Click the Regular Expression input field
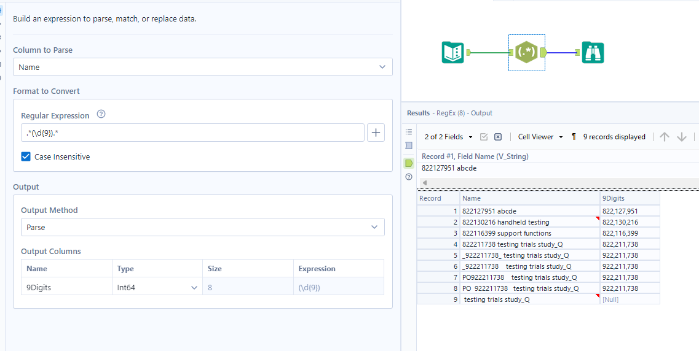 coord(192,133)
